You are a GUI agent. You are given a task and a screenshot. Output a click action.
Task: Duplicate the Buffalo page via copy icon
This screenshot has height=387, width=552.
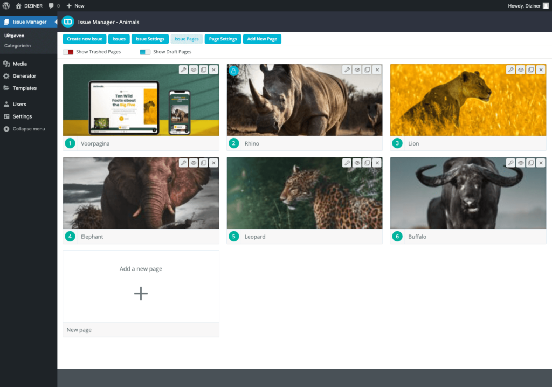[x=531, y=163]
